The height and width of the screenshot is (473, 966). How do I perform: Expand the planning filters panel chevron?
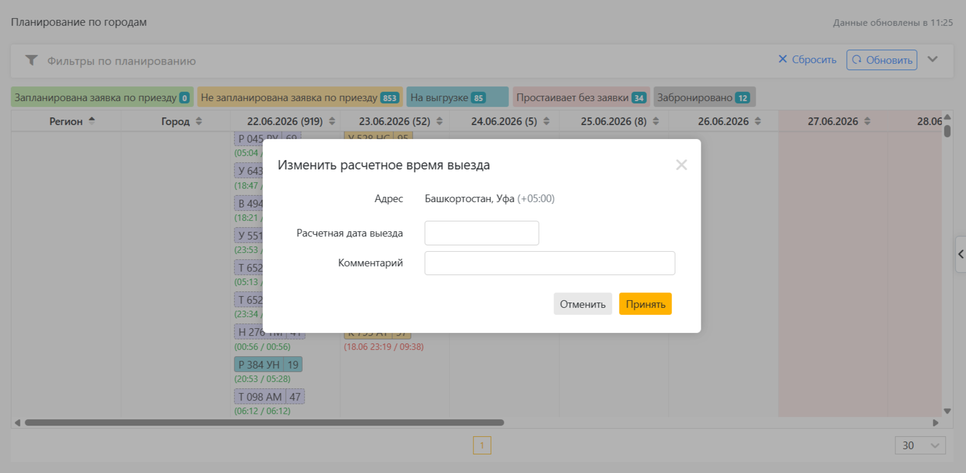click(933, 59)
